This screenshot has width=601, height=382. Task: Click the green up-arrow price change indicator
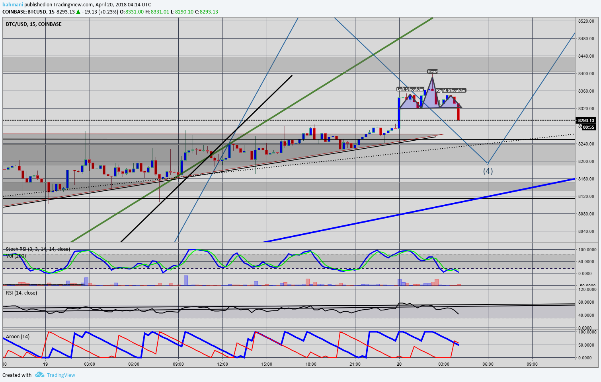(x=78, y=12)
